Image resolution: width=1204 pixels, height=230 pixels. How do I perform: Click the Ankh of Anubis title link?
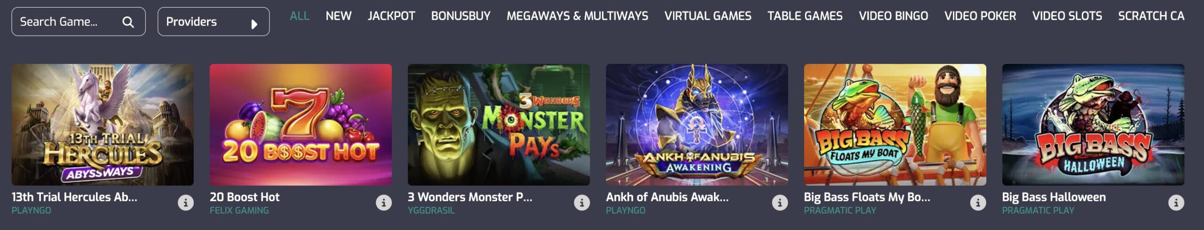point(667,197)
